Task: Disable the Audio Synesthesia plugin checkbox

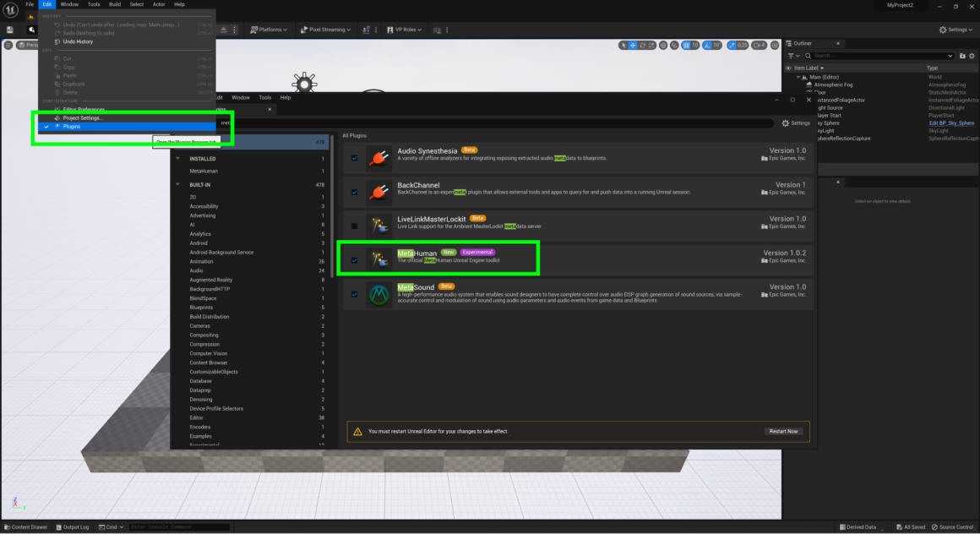Action: 354,158
